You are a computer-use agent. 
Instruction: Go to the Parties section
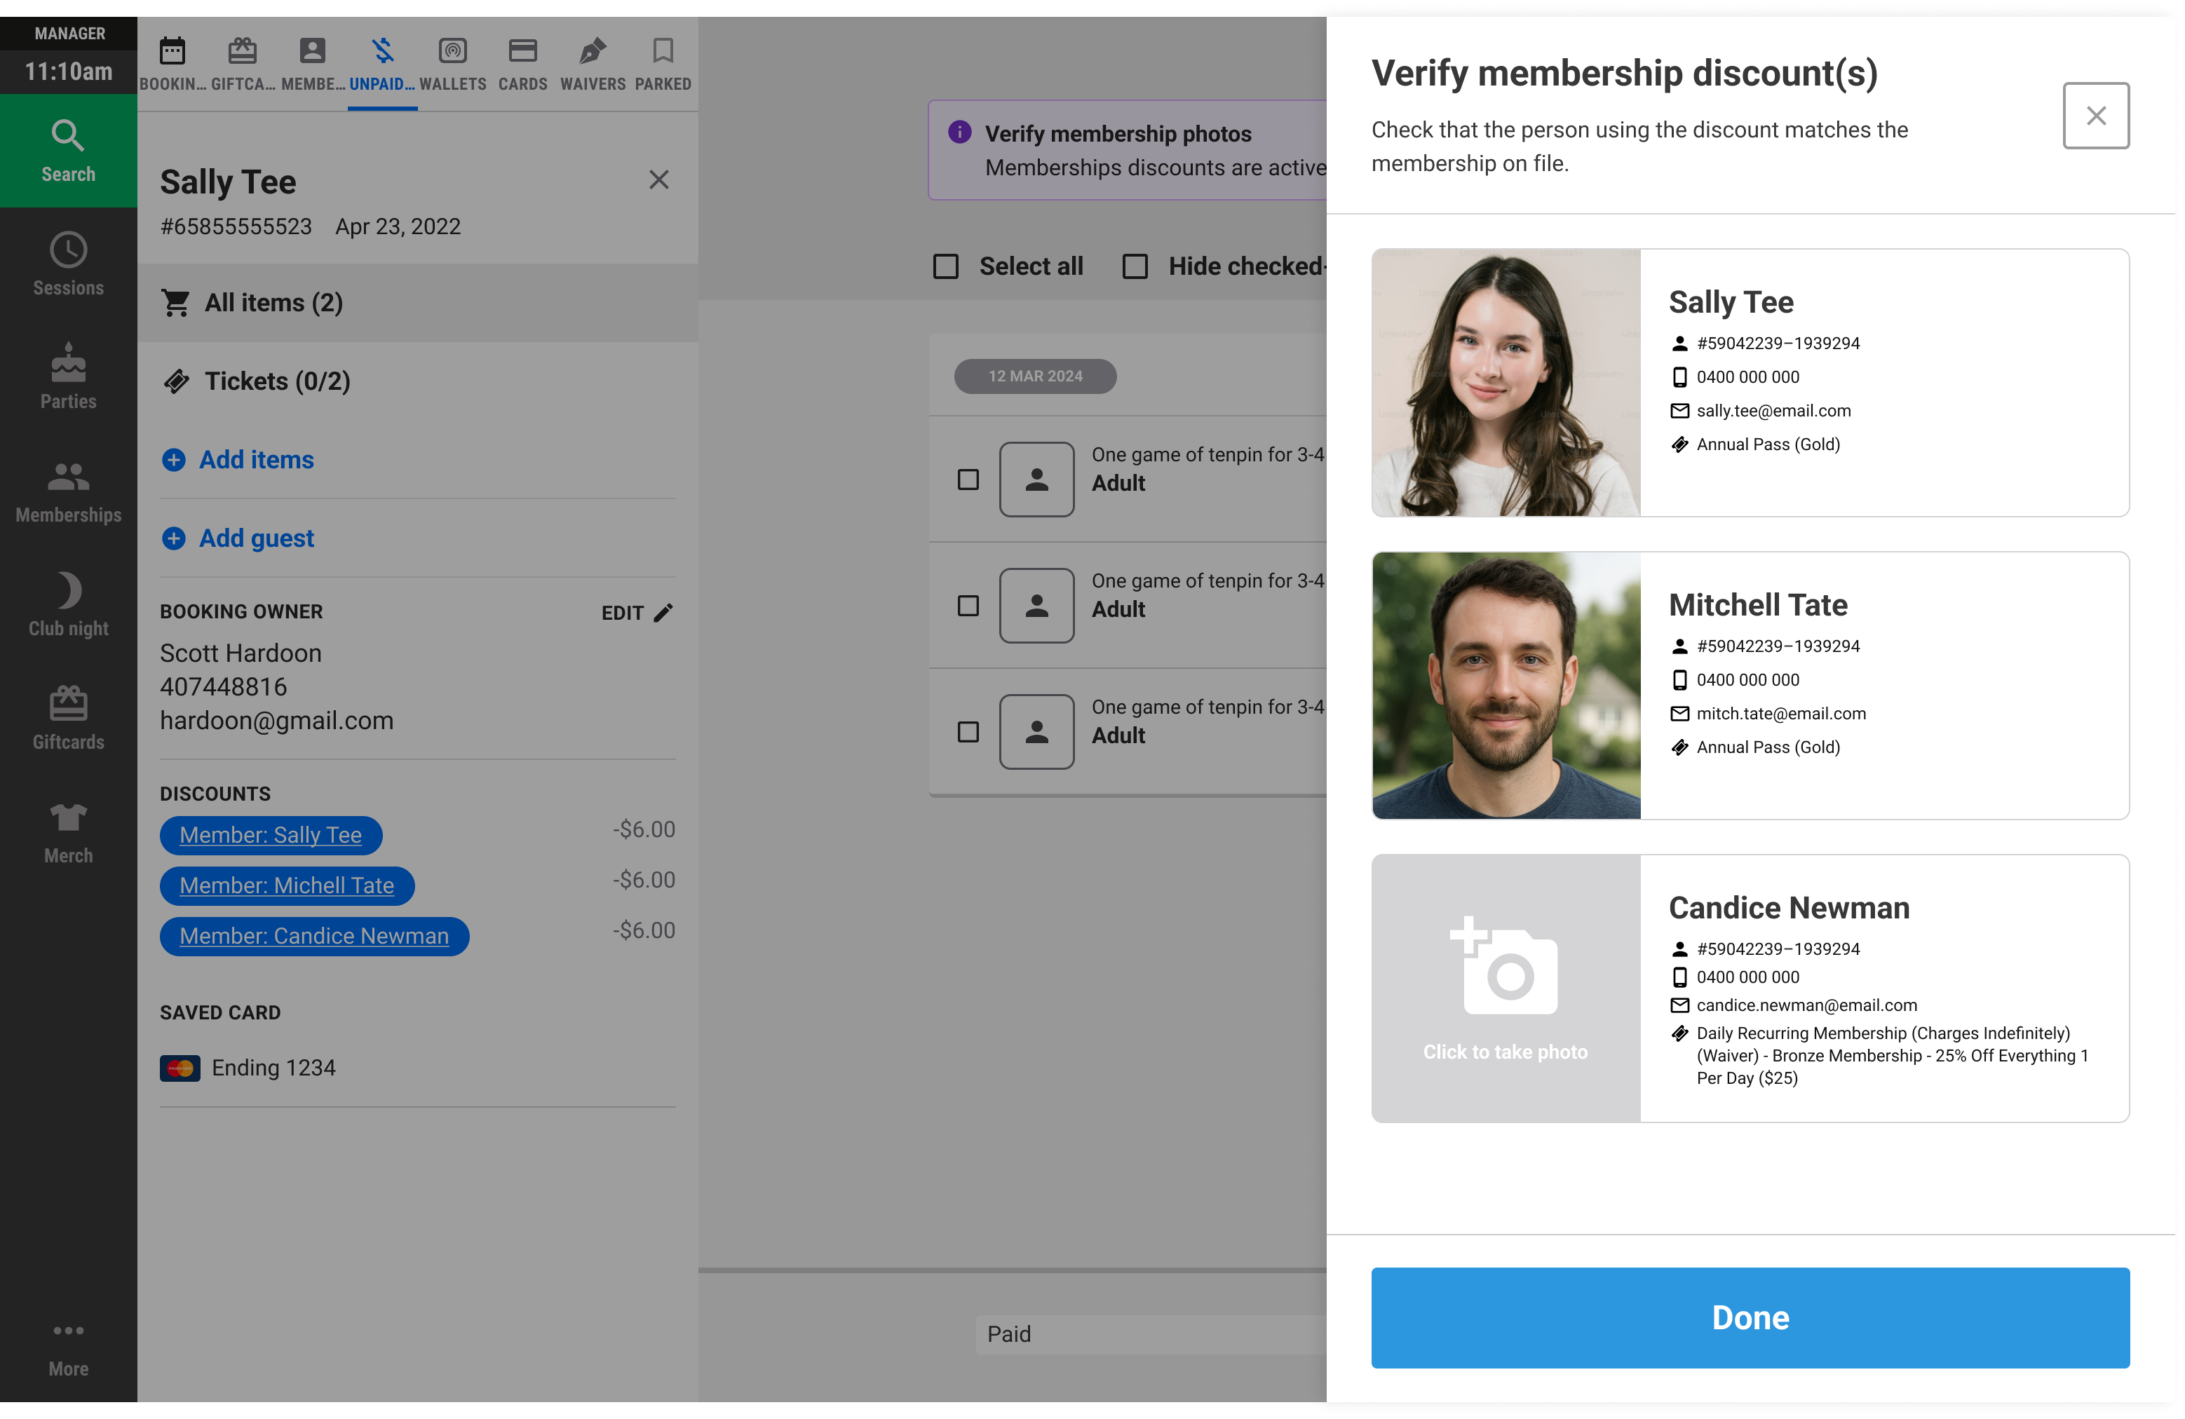click(69, 377)
